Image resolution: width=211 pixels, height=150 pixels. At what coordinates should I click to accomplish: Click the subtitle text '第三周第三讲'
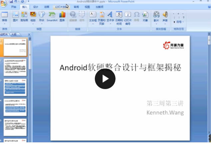pyautogui.click(x=165, y=103)
